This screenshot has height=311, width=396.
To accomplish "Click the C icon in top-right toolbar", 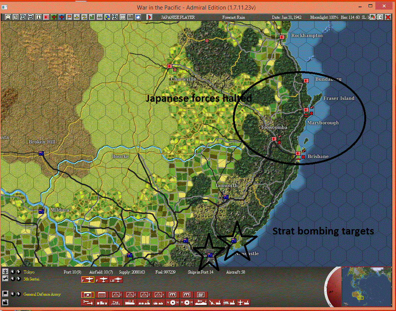I will point(380,17).
